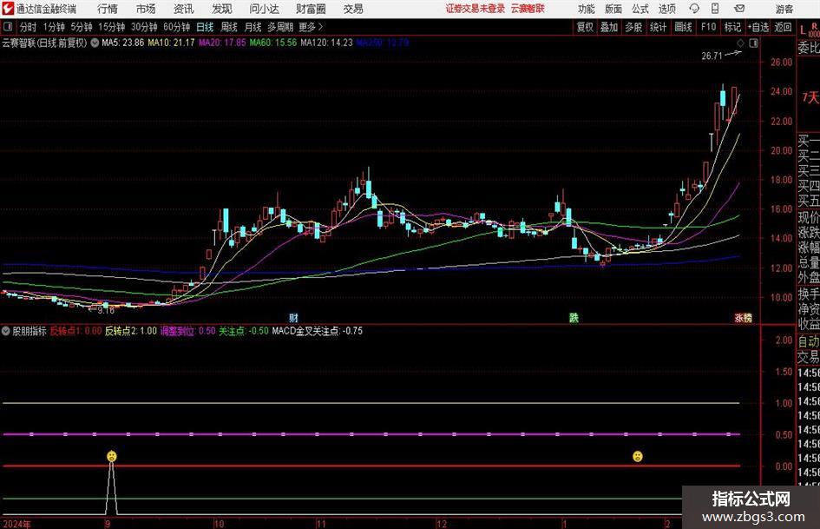Open the 财富圈 menu
The image size is (820, 529).
[x=311, y=9]
